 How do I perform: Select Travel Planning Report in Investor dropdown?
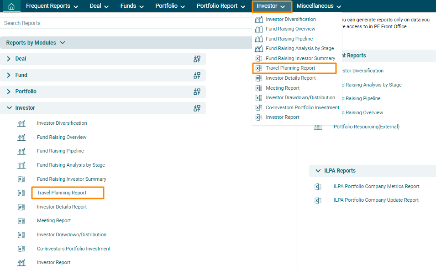(x=290, y=68)
